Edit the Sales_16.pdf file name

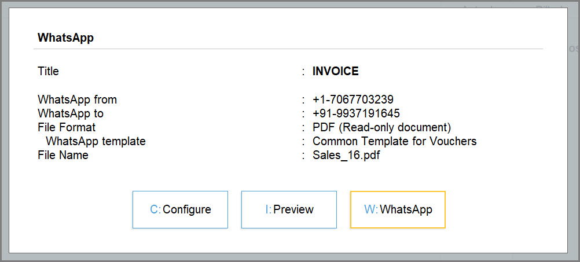point(346,155)
